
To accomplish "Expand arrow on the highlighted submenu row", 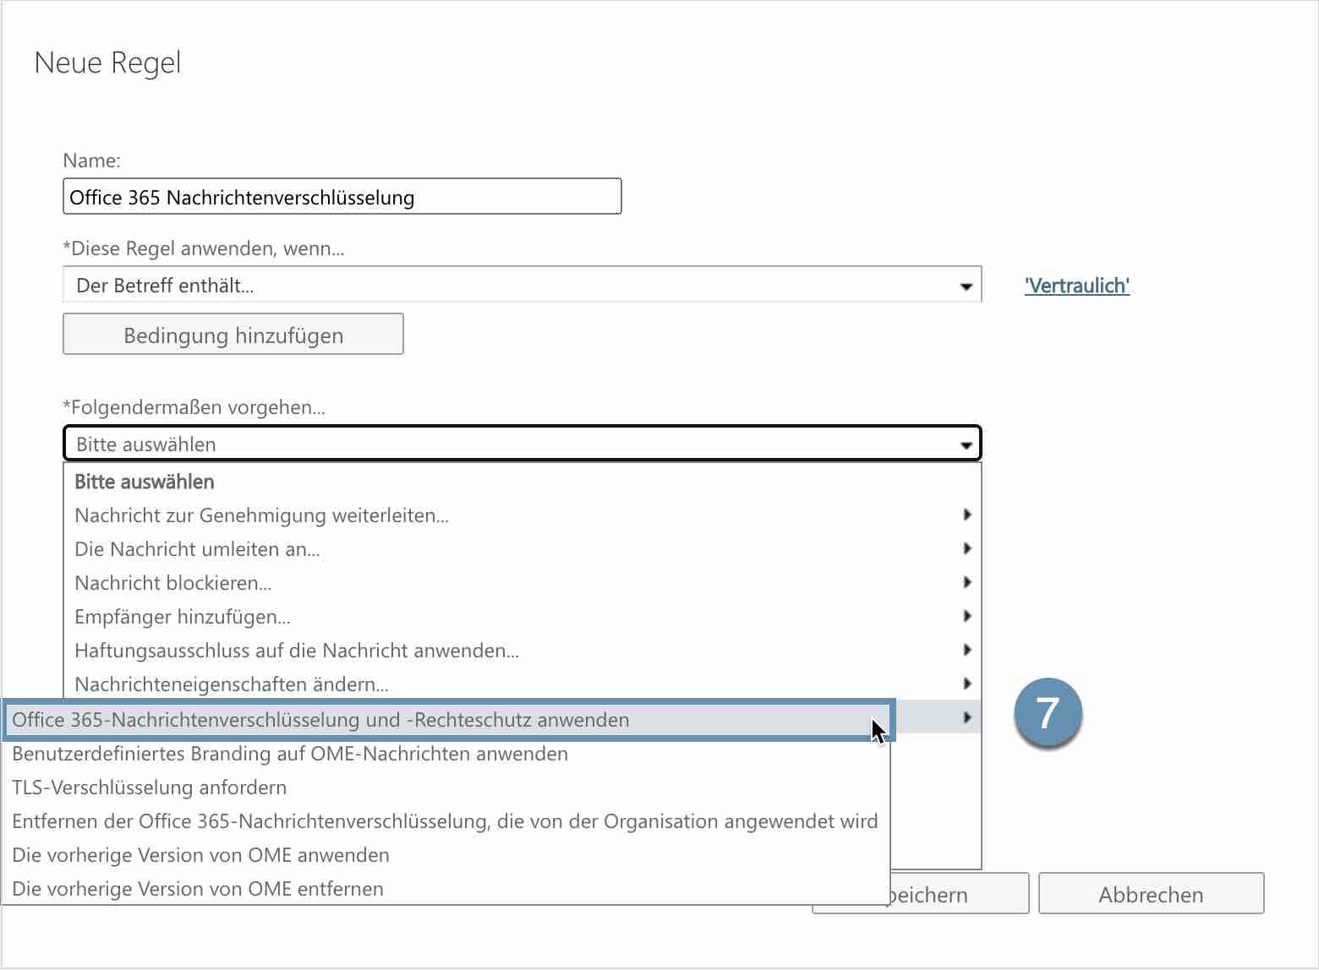I will (x=967, y=717).
